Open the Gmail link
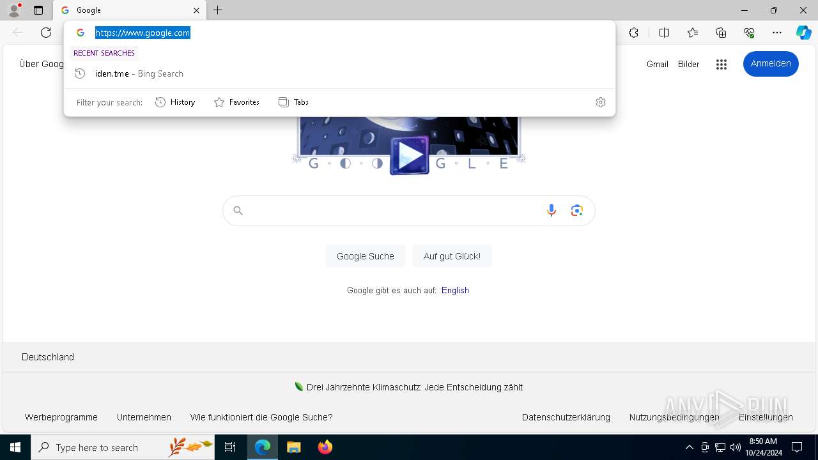818x460 pixels. click(657, 64)
